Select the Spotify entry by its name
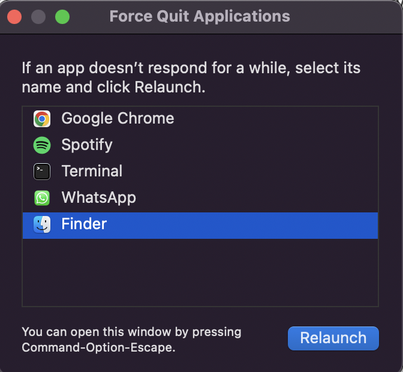 (87, 145)
